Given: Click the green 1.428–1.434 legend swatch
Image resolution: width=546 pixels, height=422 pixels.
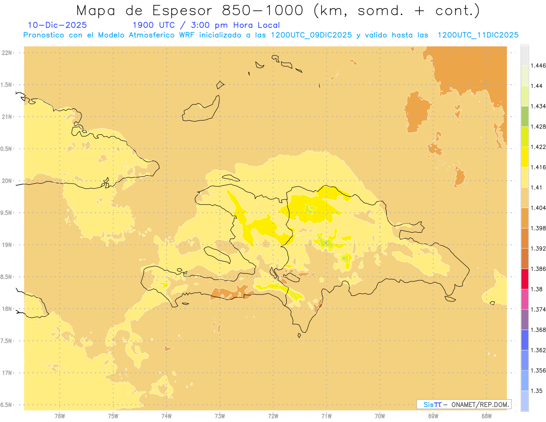Looking at the screenshot, I should tap(525, 116).
